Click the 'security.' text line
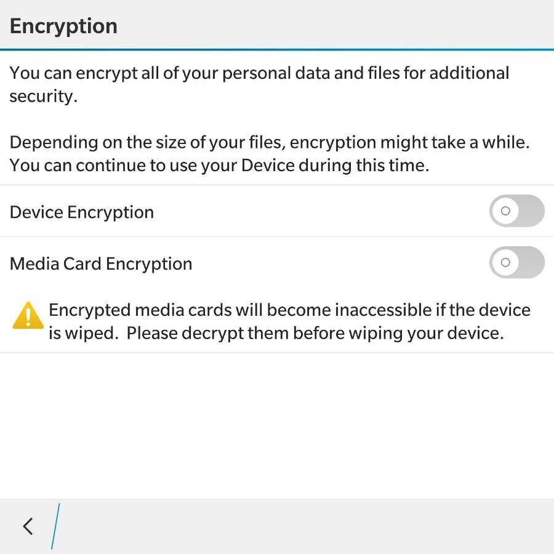This screenshot has height=554, width=554. (43, 97)
